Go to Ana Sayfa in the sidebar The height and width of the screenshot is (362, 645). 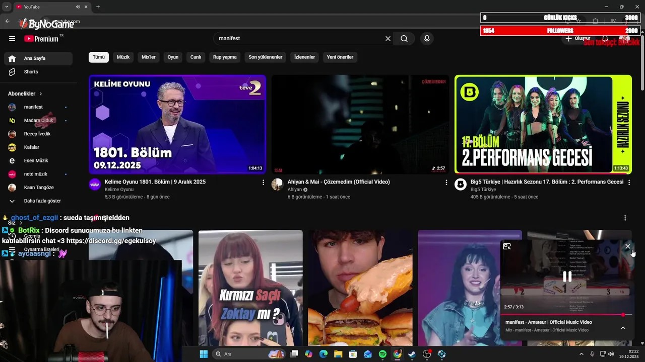click(38, 58)
